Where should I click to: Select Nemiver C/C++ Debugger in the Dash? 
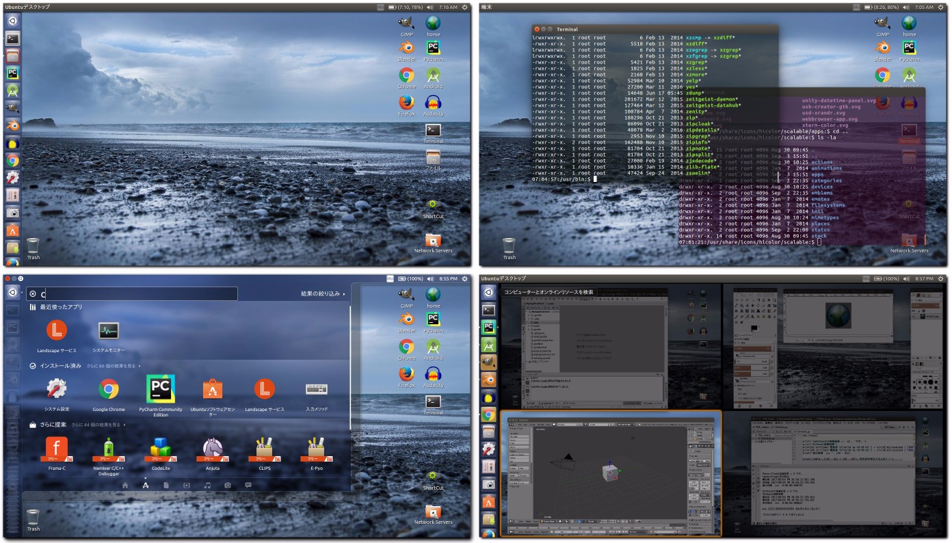[109, 456]
